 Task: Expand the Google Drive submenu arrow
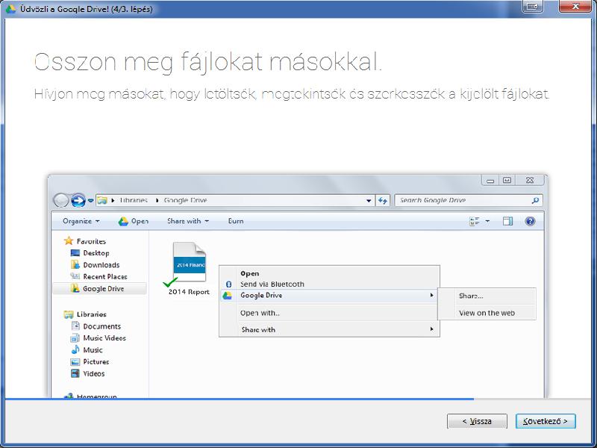coord(431,295)
